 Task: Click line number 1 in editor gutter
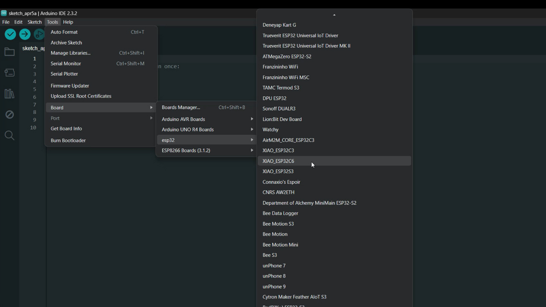click(35, 59)
